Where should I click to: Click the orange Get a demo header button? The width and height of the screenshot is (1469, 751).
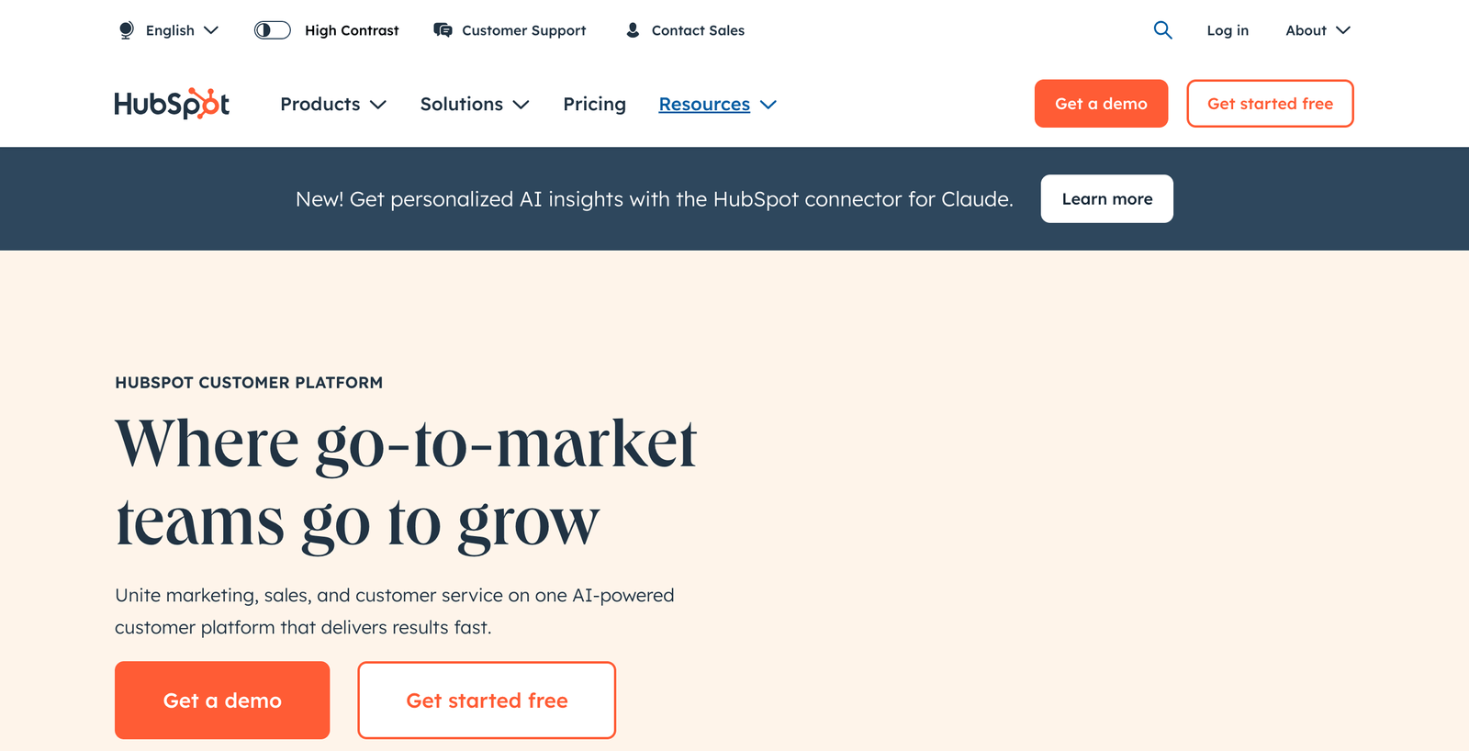[x=1101, y=103]
